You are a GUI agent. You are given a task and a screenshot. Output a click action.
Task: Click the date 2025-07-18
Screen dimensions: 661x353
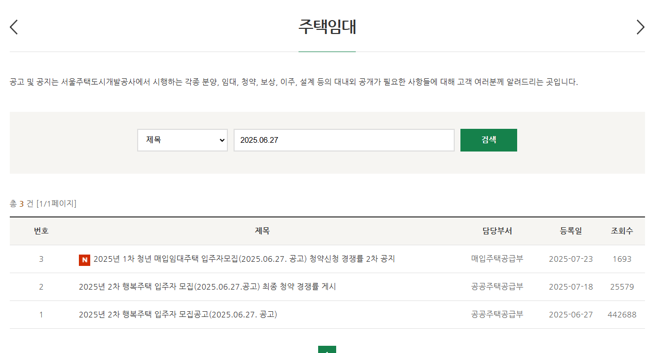571,287
